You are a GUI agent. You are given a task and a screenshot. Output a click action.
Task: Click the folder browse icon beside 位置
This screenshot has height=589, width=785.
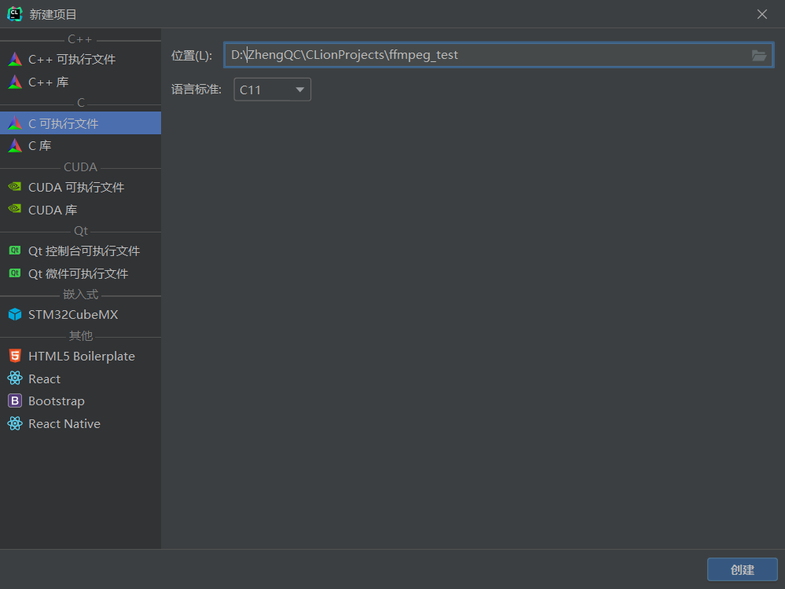pyautogui.click(x=758, y=55)
